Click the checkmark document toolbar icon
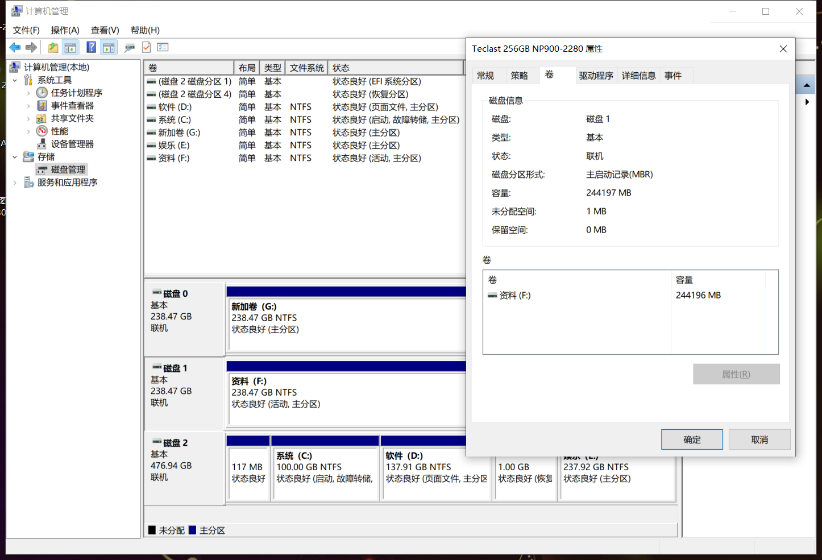 tap(147, 48)
